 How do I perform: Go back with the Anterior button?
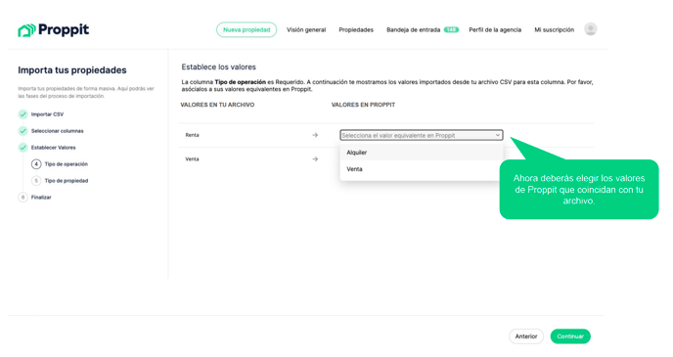pyautogui.click(x=526, y=336)
